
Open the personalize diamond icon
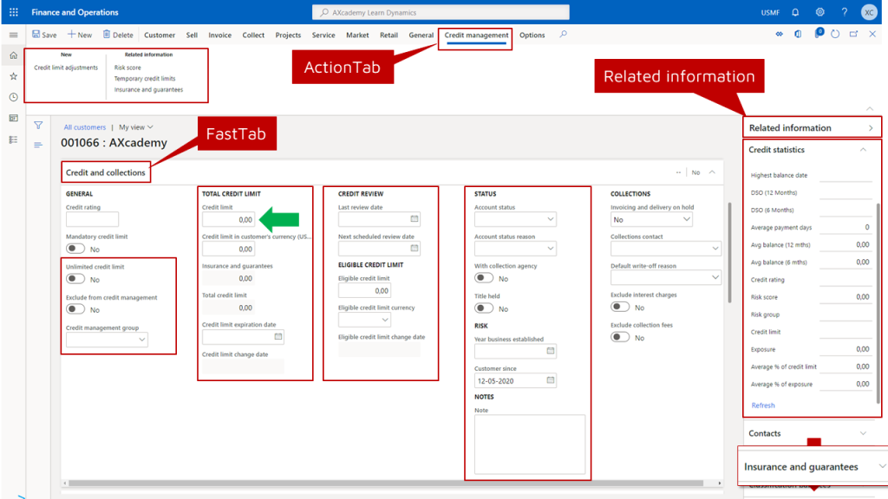pyautogui.click(x=780, y=35)
